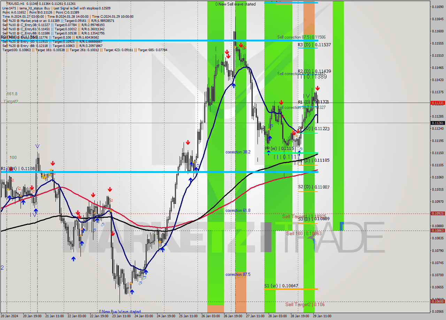Click the 0.11600 price axis value

[438, 31]
